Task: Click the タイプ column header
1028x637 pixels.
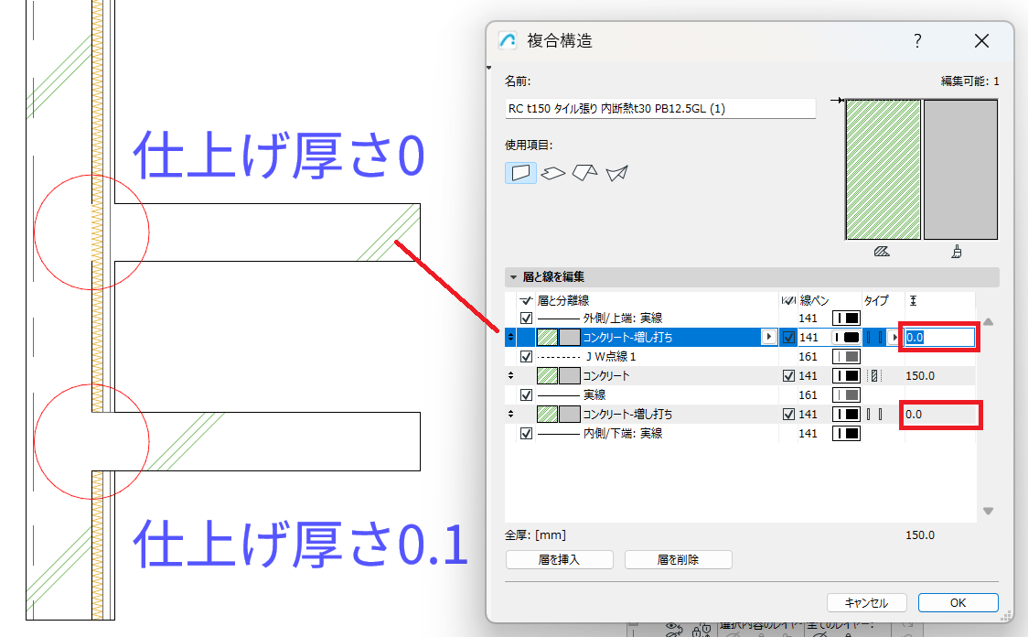Action: (x=876, y=300)
